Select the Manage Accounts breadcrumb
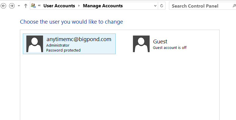This screenshot has width=236, height=120. [x=103, y=6]
